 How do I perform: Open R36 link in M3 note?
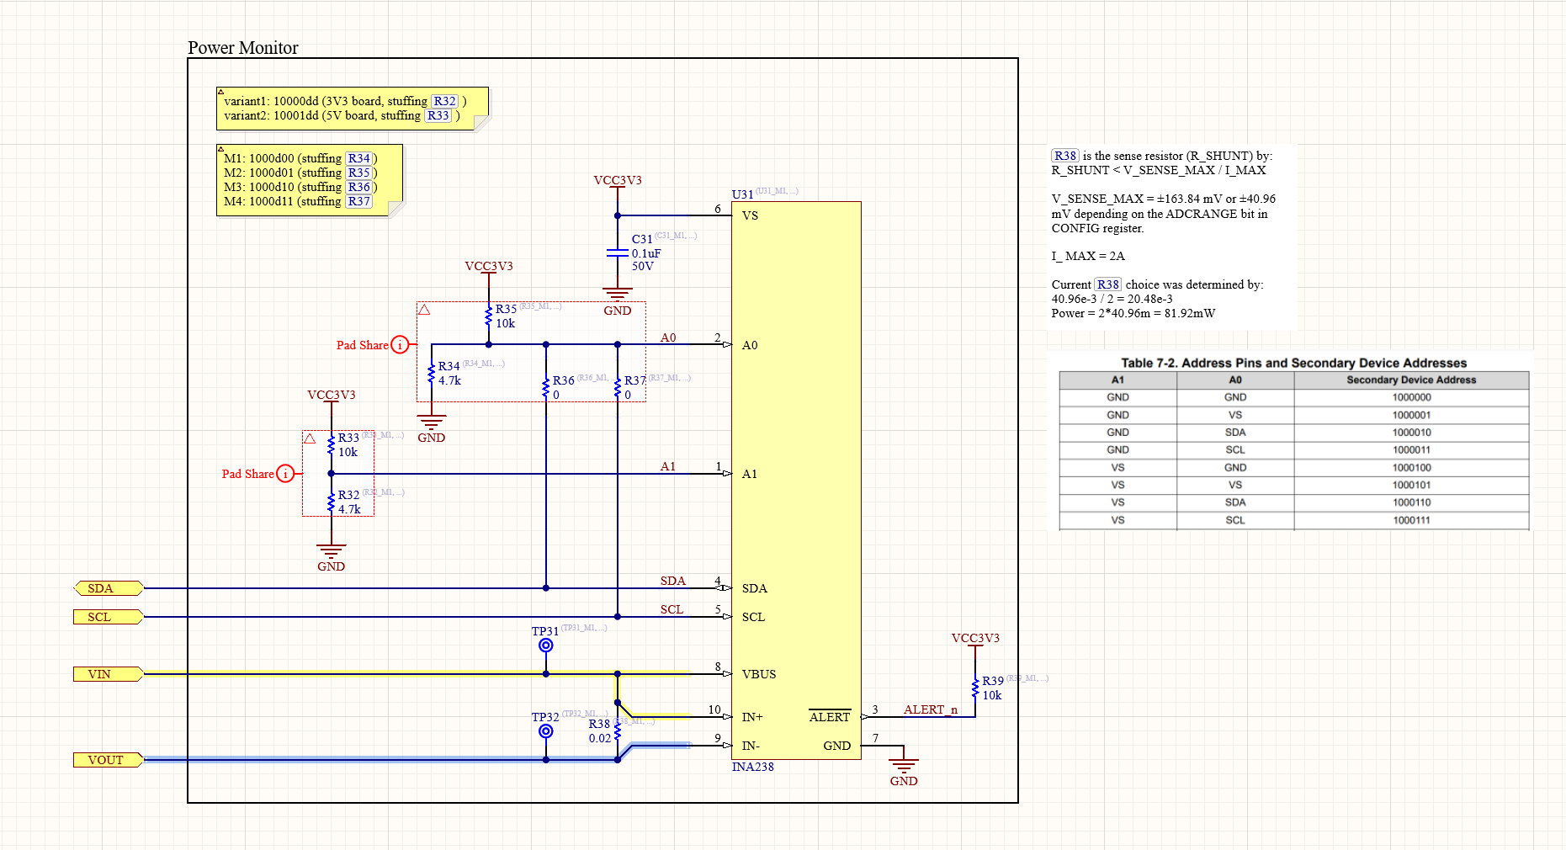click(x=359, y=187)
